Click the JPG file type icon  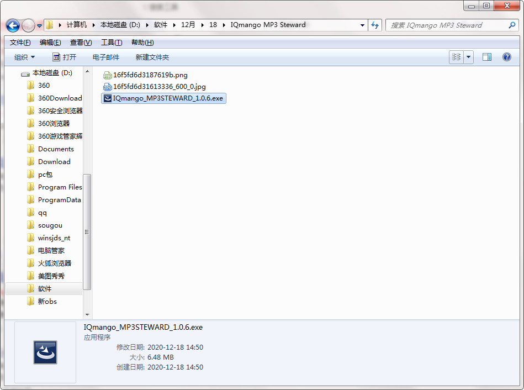click(107, 87)
